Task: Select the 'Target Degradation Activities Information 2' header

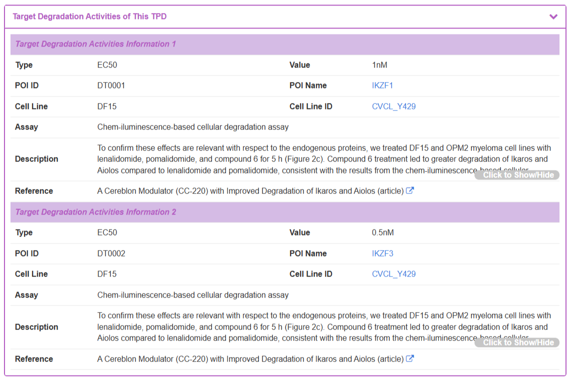Action: pos(95,212)
